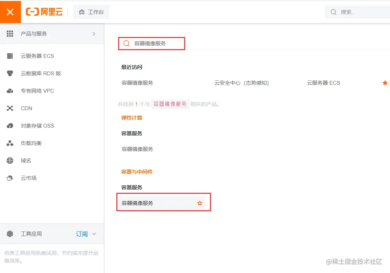Image resolution: width=390 pixels, height=273 pixels.
Task: Click the magnifier icon in the top search bar
Action: pyautogui.click(x=333, y=12)
